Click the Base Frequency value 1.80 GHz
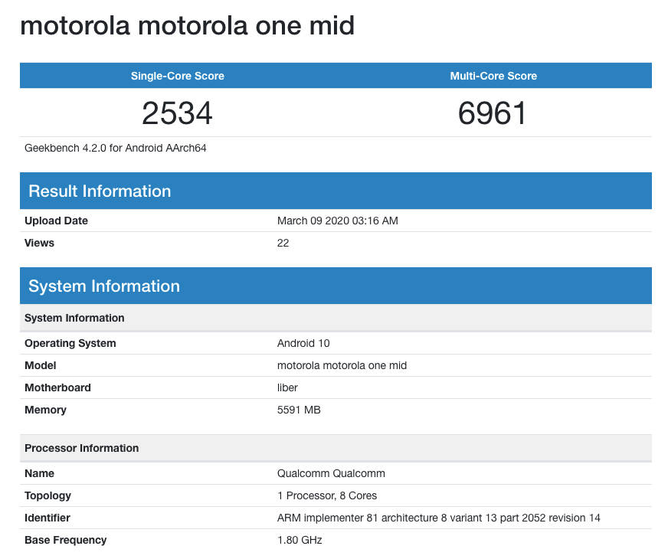The image size is (668, 559). click(297, 540)
